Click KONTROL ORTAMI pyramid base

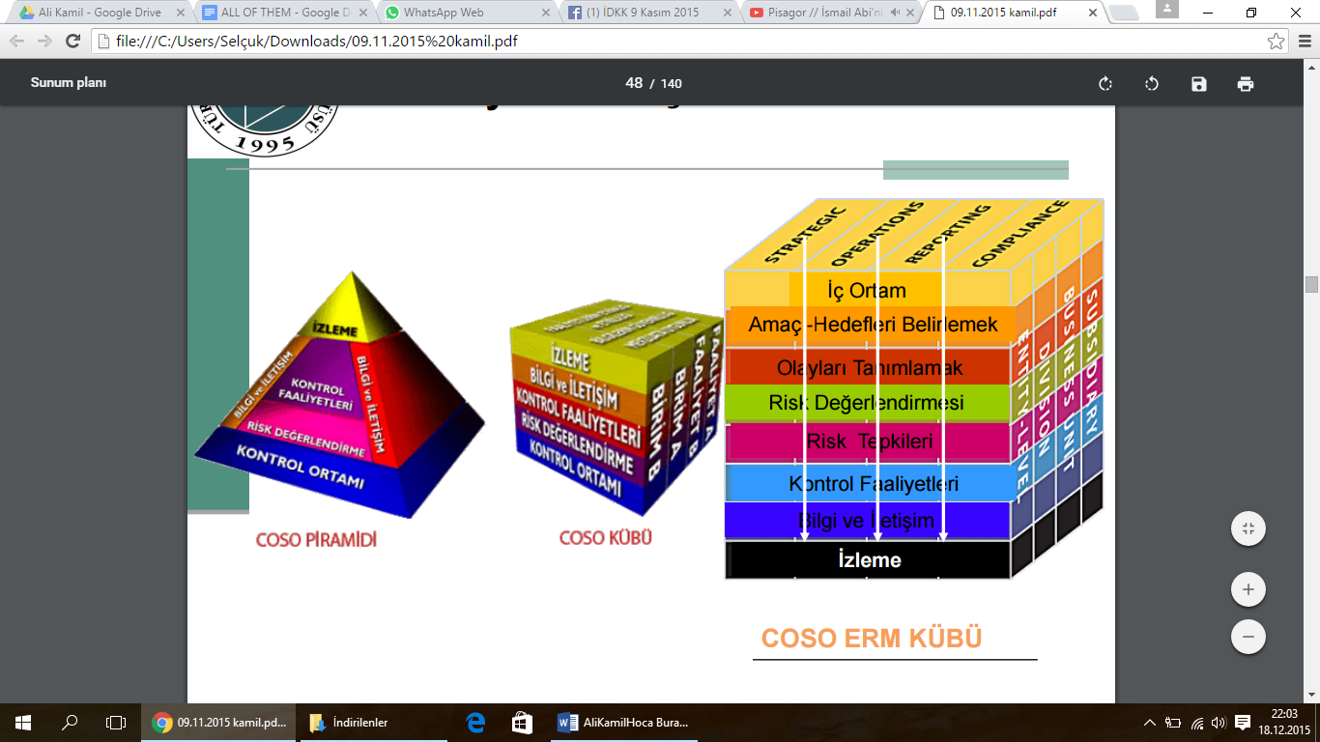(301, 468)
